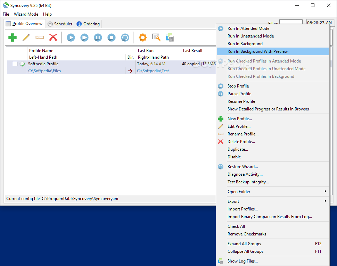Click the green plus New Profile toolbar icon
The image size is (337, 266).
coord(13,38)
